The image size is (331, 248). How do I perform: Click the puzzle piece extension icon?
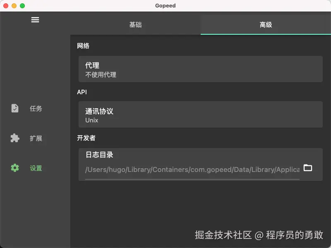[14, 138]
